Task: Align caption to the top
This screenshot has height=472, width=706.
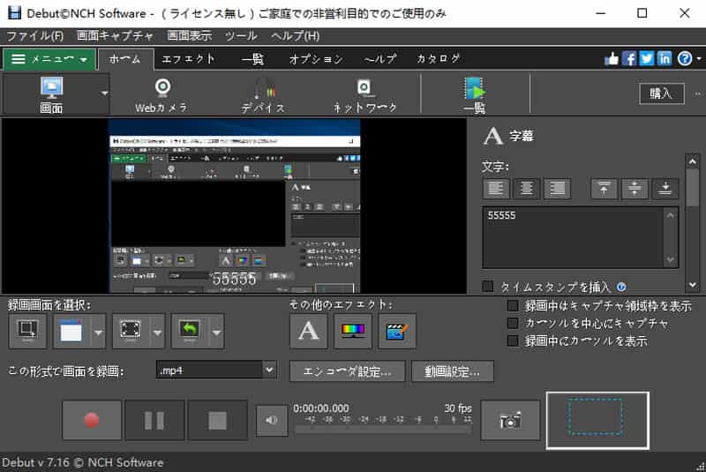Action: coord(604,188)
